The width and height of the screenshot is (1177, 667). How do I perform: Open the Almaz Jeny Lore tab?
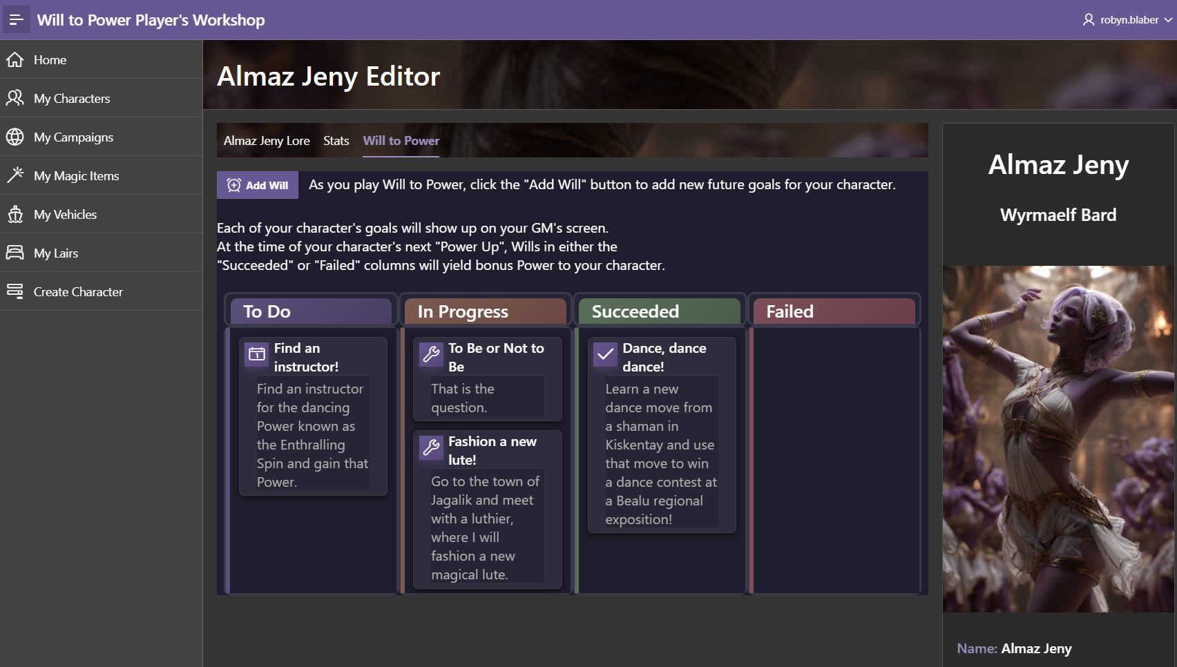[267, 141]
